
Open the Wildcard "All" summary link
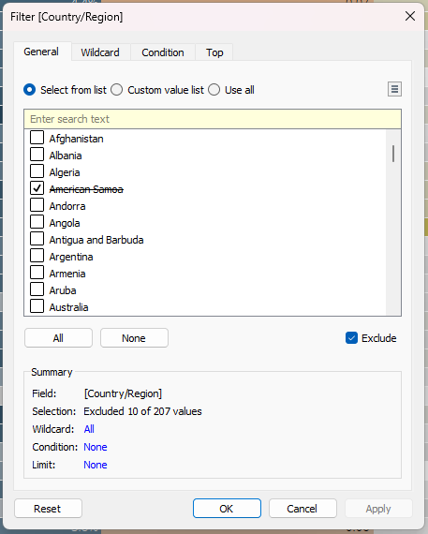pyautogui.click(x=89, y=429)
